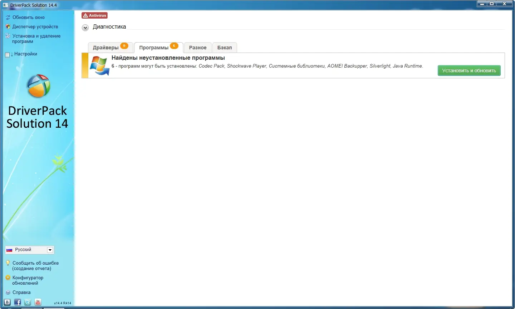The height and width of the screenshot is (309, 515).
Task: Click the AOMEI Backupper program name
Action: [347, 66]
